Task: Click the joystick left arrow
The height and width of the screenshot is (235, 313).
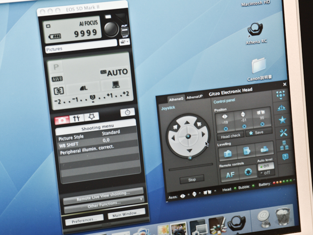Action: [173, 138]
